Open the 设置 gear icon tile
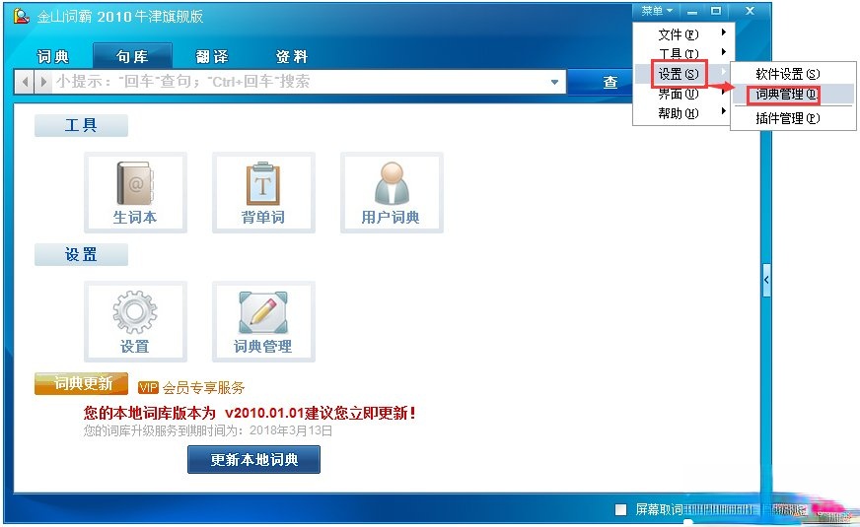The width and height of the screenshot is (860, 527). coord(135,321)
